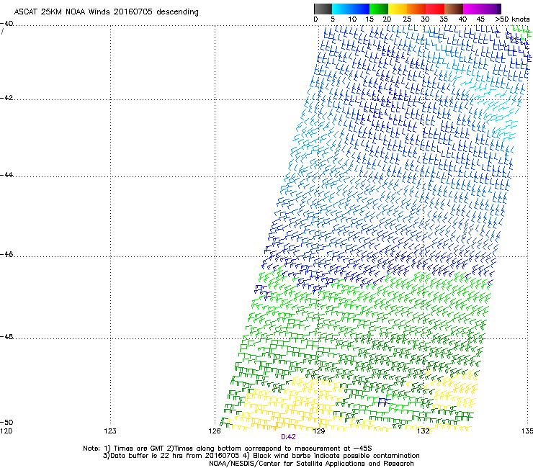533x468 pixels.
Task: Click the legend label '10'
Action: coord(352,19)
